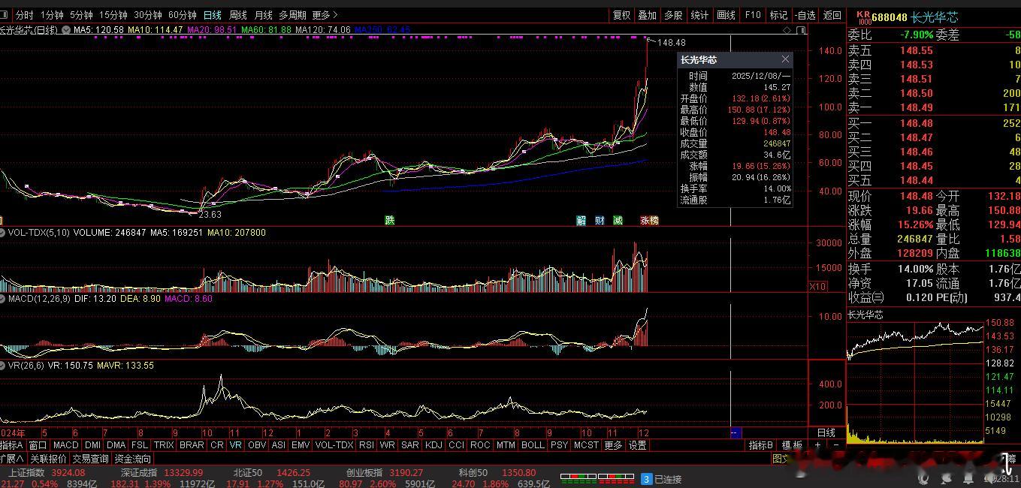Viewport: 1021px width, 488px height.
Task: Close the 长光华芯 data popup
Action: click(785, 59)
